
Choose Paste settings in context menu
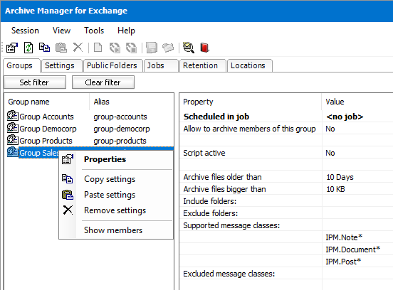coord(116,195)
